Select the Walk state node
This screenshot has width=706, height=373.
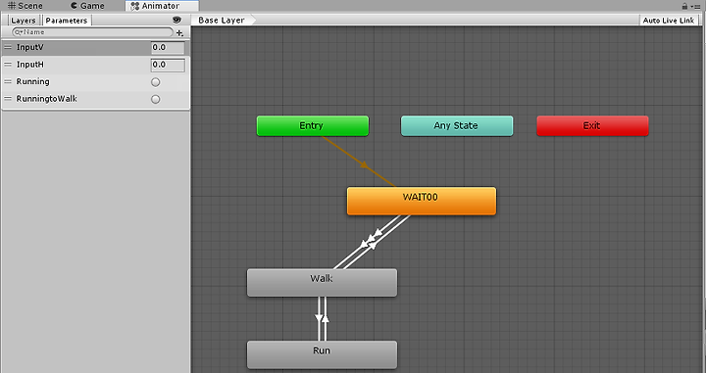[x=322, y=283]
